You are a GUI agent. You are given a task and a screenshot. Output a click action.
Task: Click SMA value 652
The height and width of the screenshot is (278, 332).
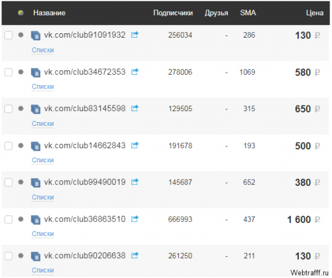click(x=249, y=182)
